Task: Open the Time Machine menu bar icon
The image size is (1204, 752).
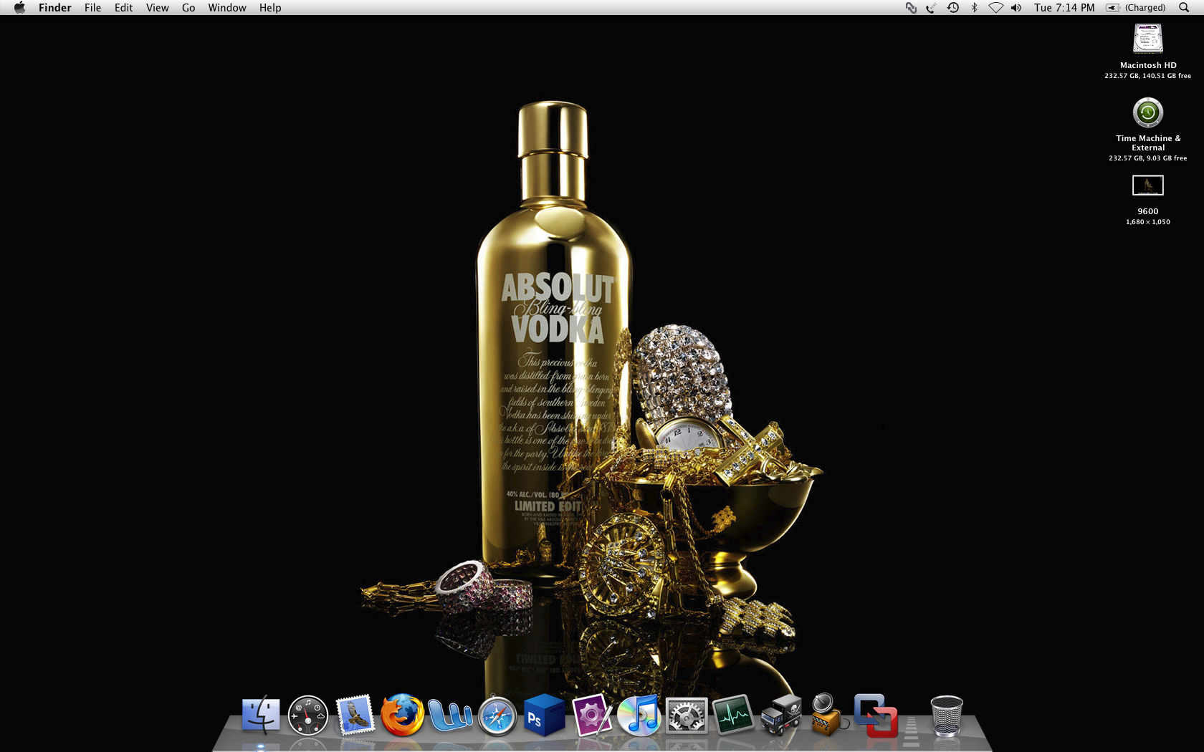Action: click(x=953, y=8)
